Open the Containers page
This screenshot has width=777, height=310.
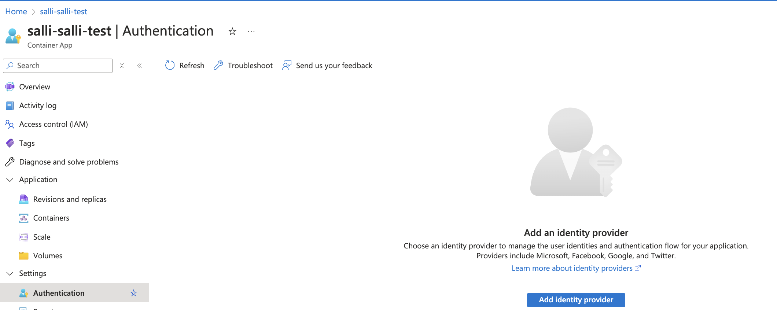coord(51,218)
